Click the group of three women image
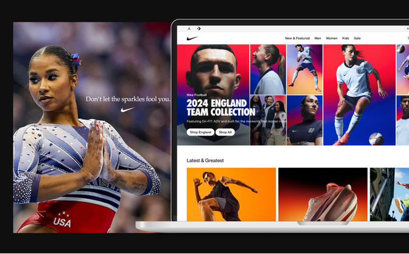This screenshot has height=254, width=409. [268, 120]
